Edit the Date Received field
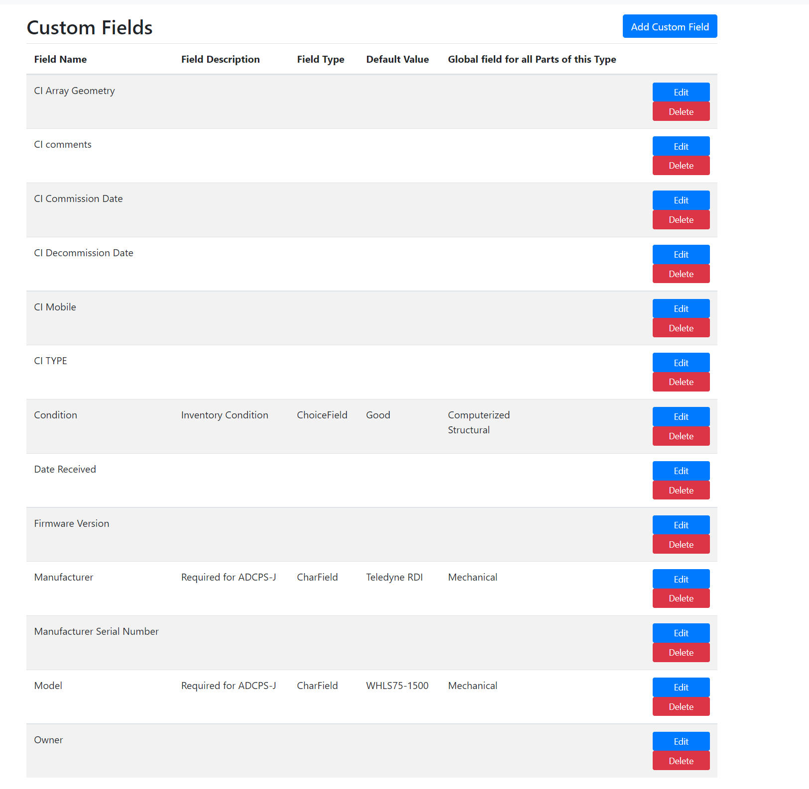The image size is (809, 789). point(681,470)
